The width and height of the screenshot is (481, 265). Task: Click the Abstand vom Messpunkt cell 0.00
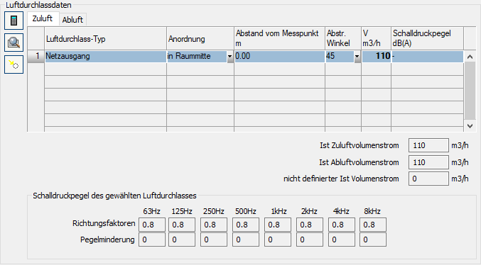(x=279, y=57)
